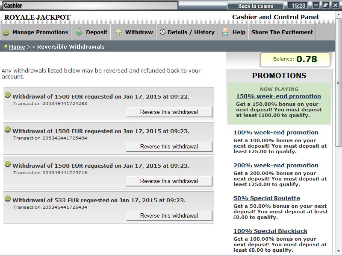
Task: Click the vertical scrollbar thumb
Action: click(338, 82)
